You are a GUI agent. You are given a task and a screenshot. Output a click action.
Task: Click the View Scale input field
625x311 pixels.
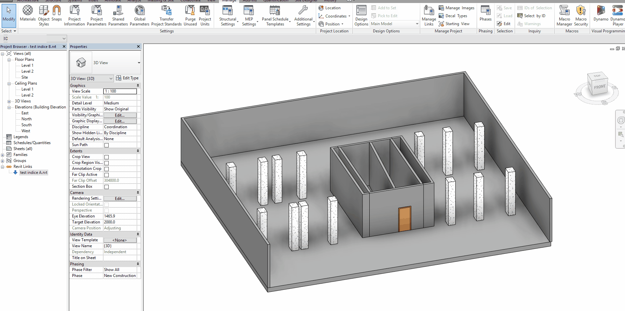120,91
